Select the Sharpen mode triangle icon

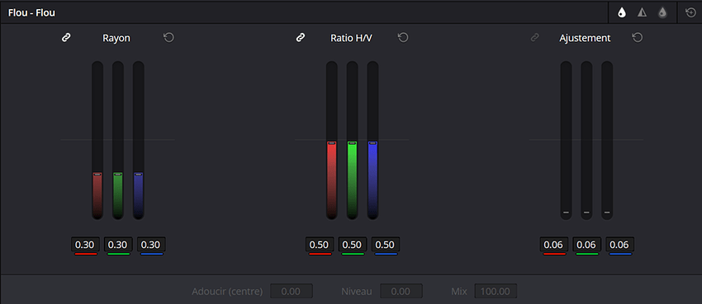[642, 13]
